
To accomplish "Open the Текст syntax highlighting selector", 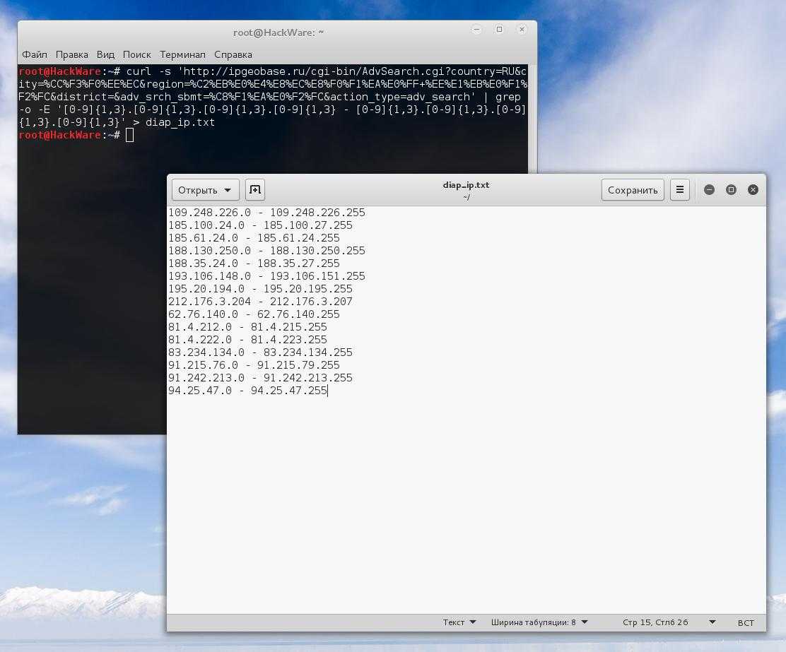I will (459, 622).
